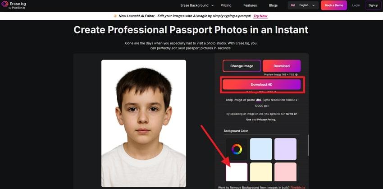The height and width of the screenshot is (189, 383).
Task: Click the Erase.bg logo icon
Action: [5, 5]
